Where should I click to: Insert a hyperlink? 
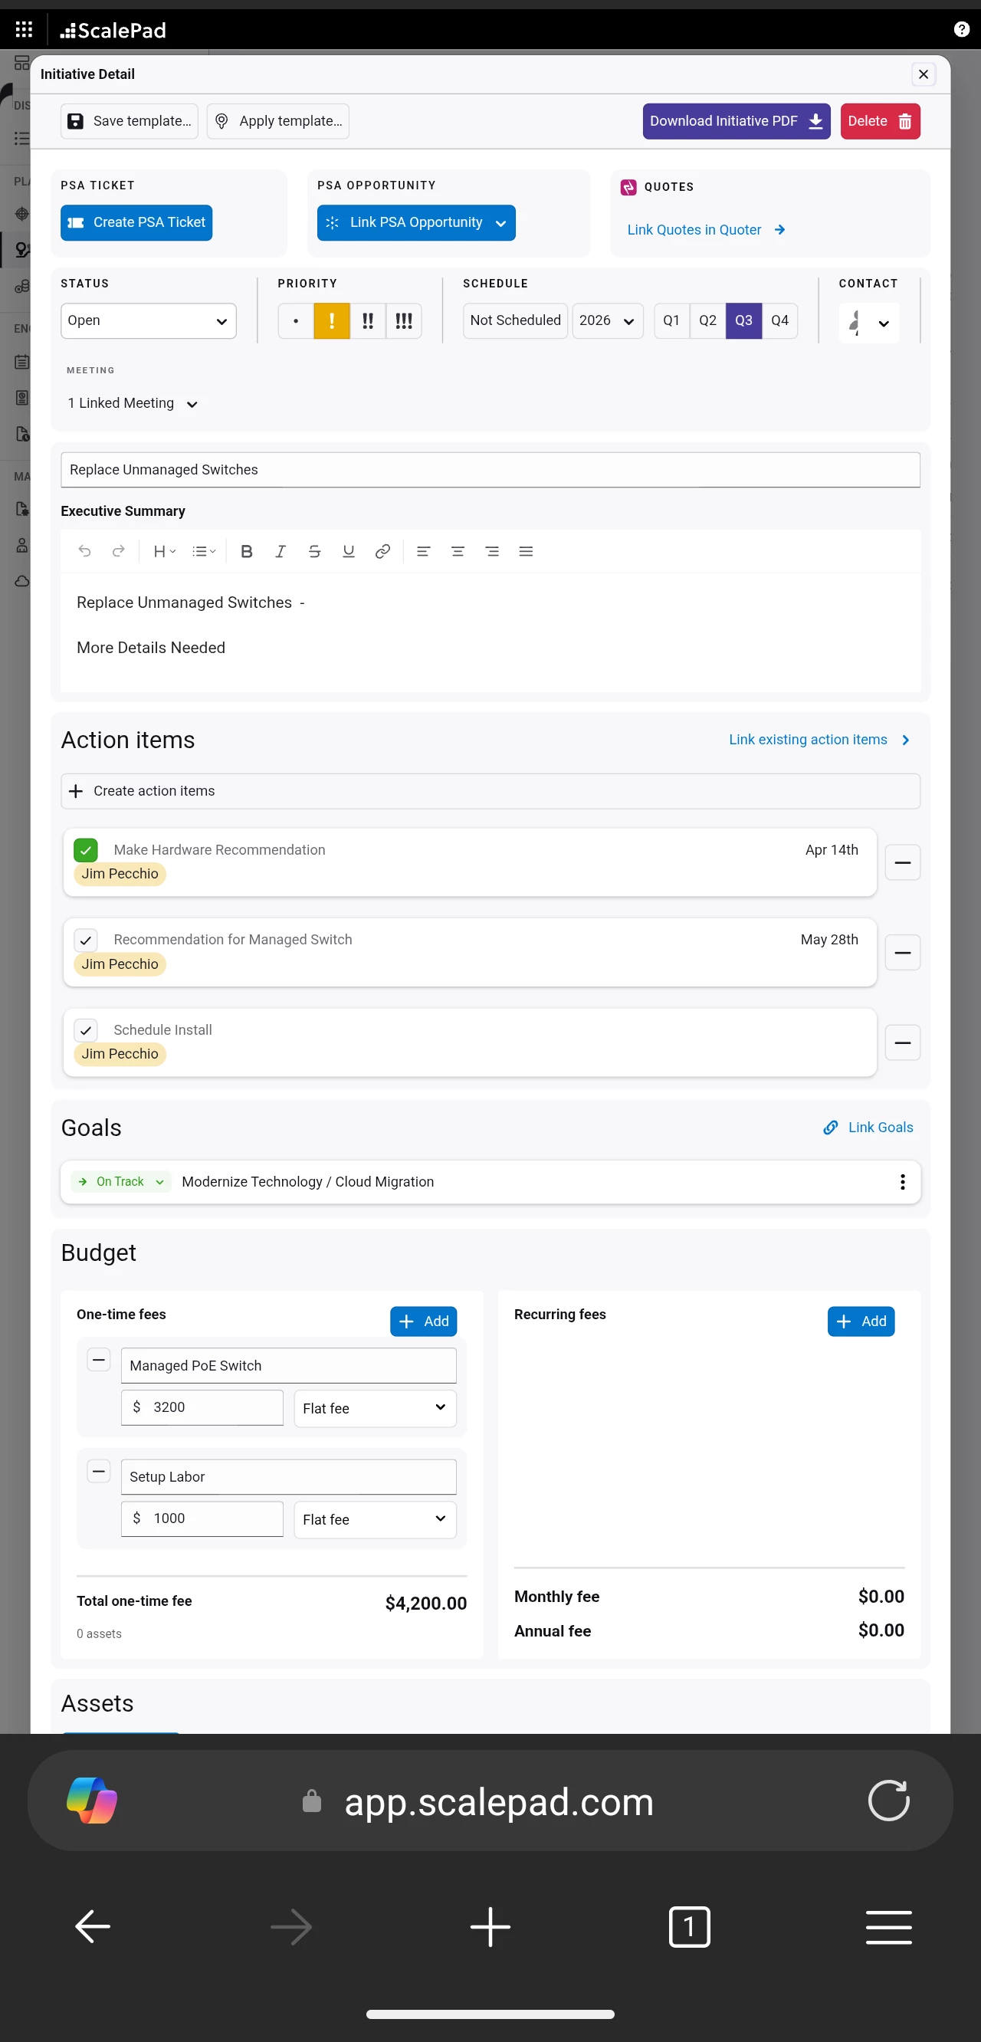click(382, 552)
